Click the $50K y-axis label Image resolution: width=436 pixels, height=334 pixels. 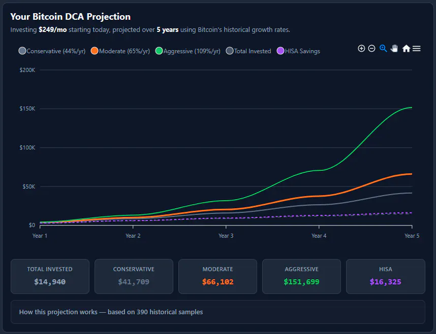(x=29, y=187)
